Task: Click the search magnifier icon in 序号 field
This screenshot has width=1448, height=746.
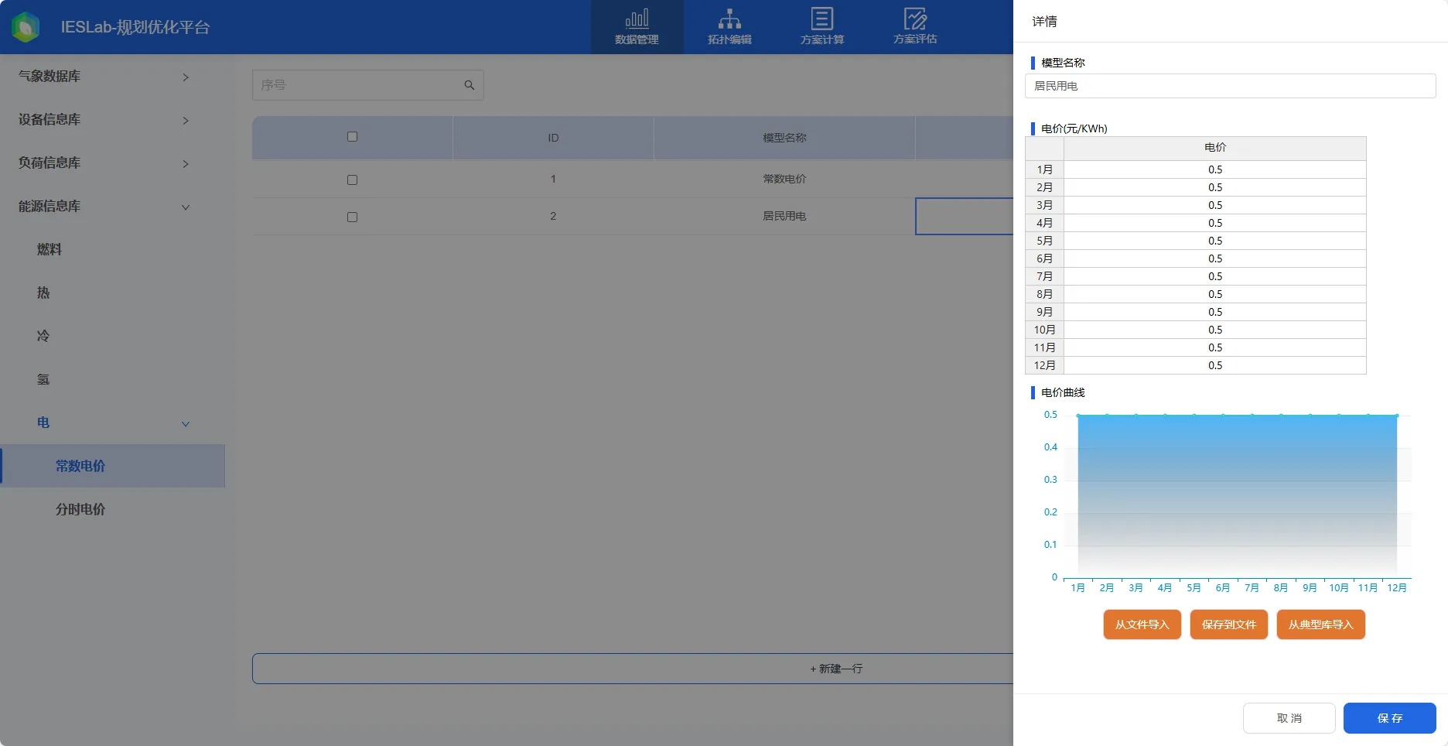Action: click(469, 85)
